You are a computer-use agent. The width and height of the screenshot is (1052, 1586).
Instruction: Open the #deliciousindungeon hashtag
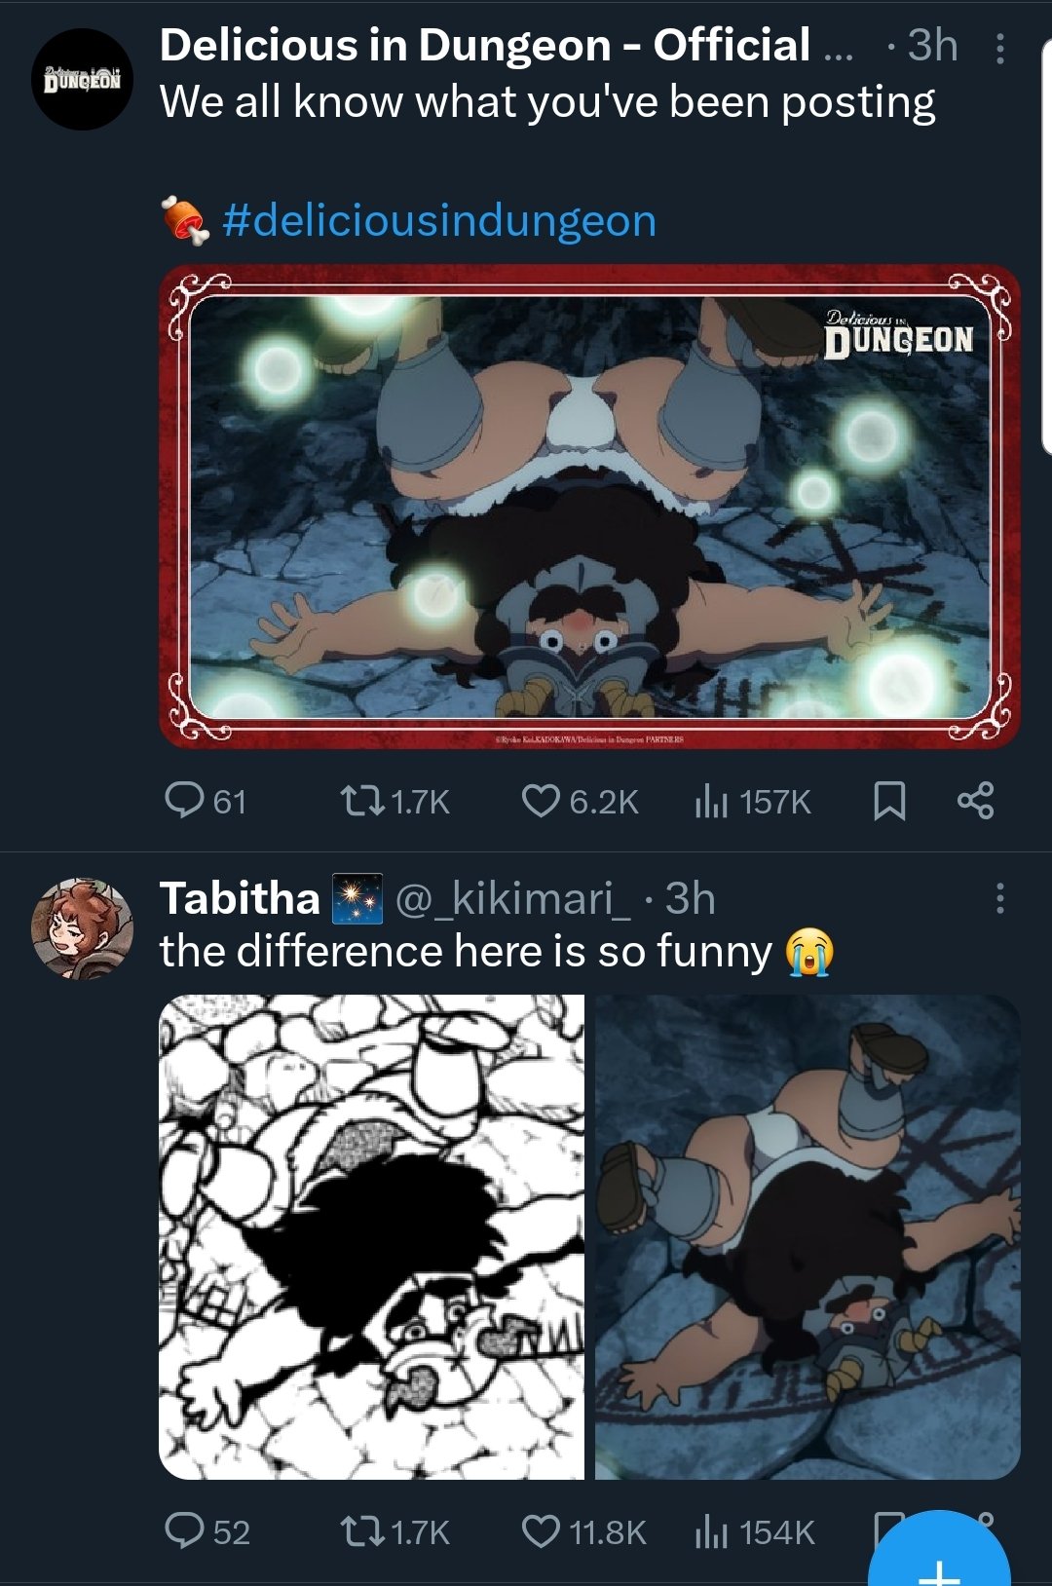point(438,220)
